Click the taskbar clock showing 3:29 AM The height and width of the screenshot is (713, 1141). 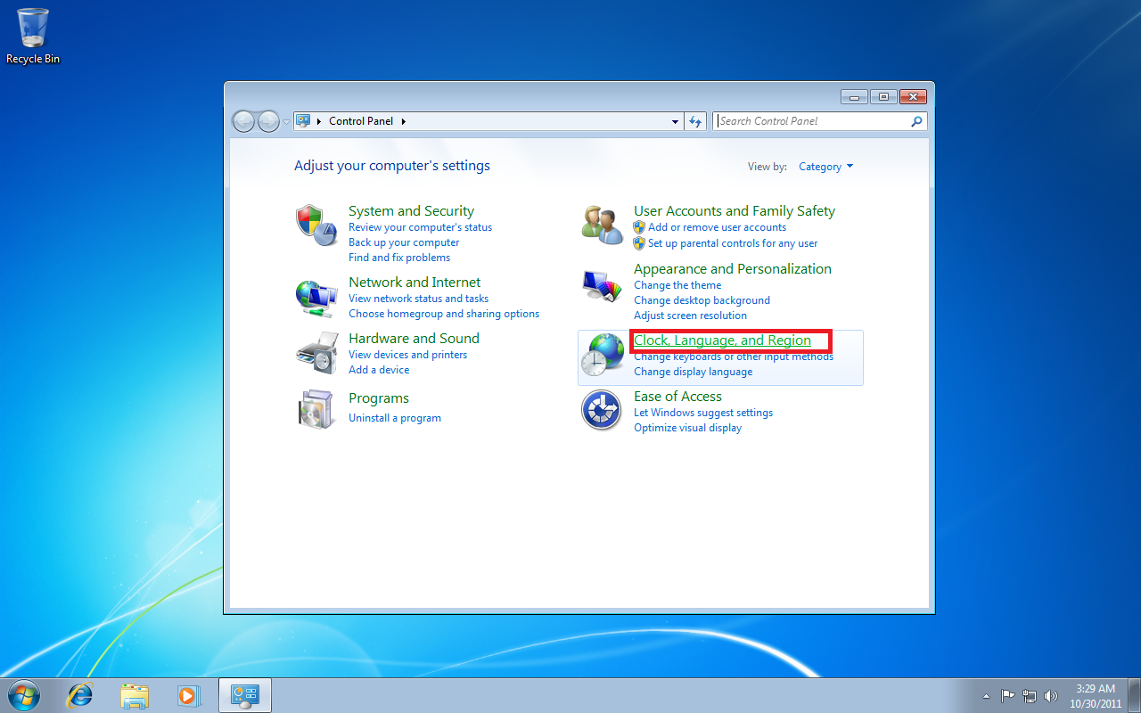click(1095, 696)
